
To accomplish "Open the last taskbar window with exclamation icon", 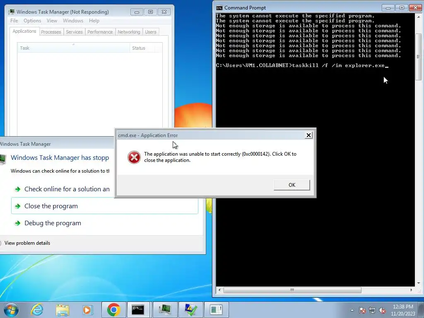I will coord(216,310).
